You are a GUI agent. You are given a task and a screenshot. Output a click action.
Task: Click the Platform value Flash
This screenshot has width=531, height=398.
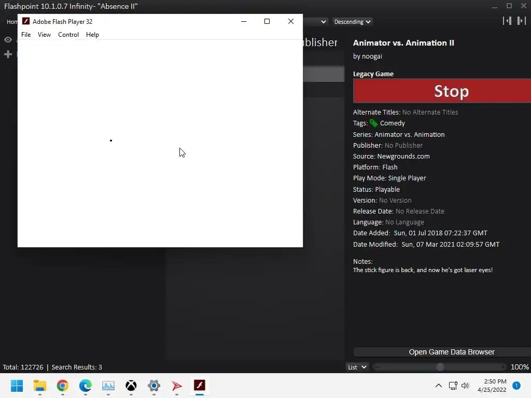click(x=390, y=167)
